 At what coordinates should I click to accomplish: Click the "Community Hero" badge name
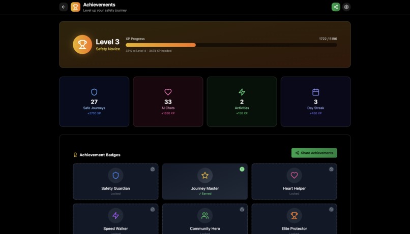coord(205,228)
